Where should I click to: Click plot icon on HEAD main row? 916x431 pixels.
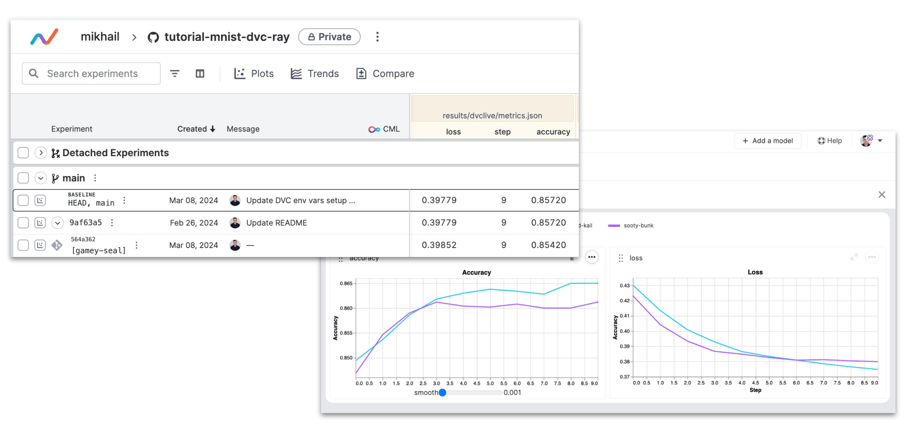click(40, 200)
